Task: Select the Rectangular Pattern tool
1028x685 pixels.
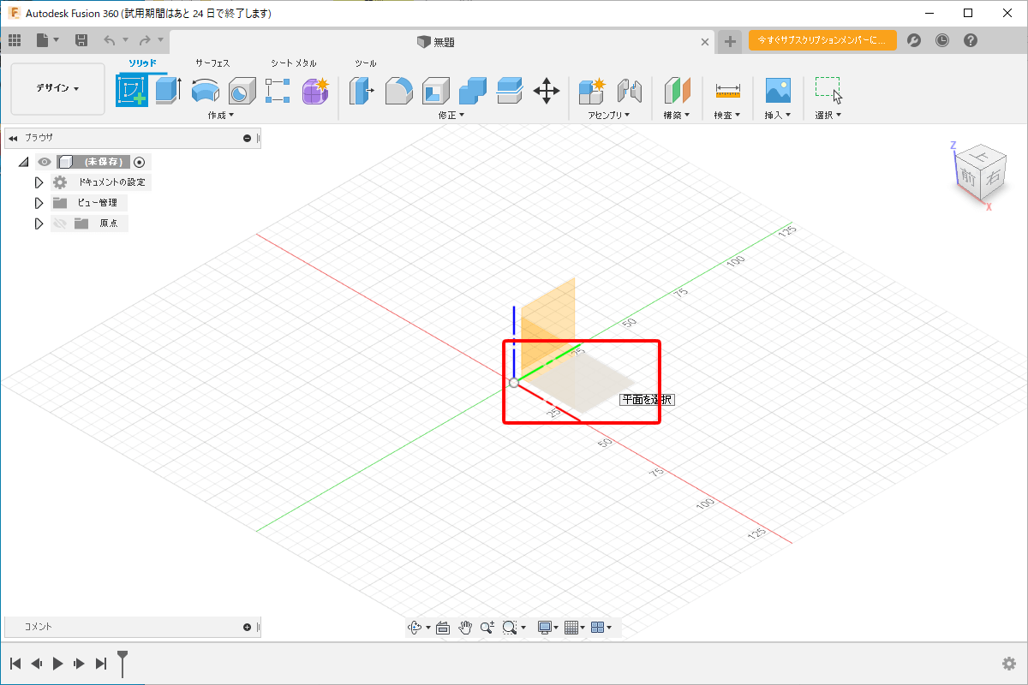Action: [278, 91]
